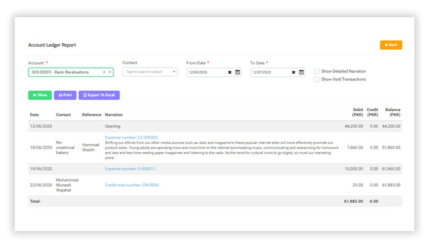Open the To Date calendar picker
Viewport: 431px width, 247px height.
[301, 72]
